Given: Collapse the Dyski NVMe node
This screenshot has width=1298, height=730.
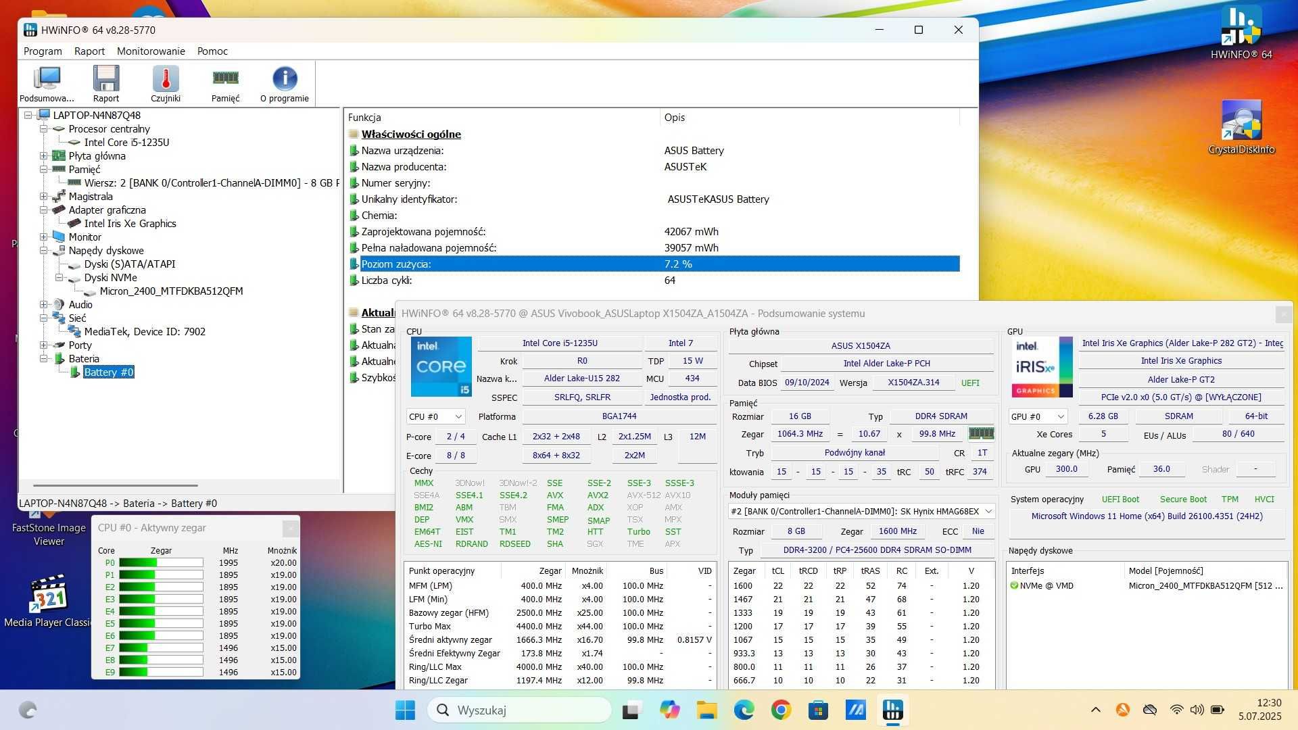Looking at the screenshot, I should click(x=59, y=277).
